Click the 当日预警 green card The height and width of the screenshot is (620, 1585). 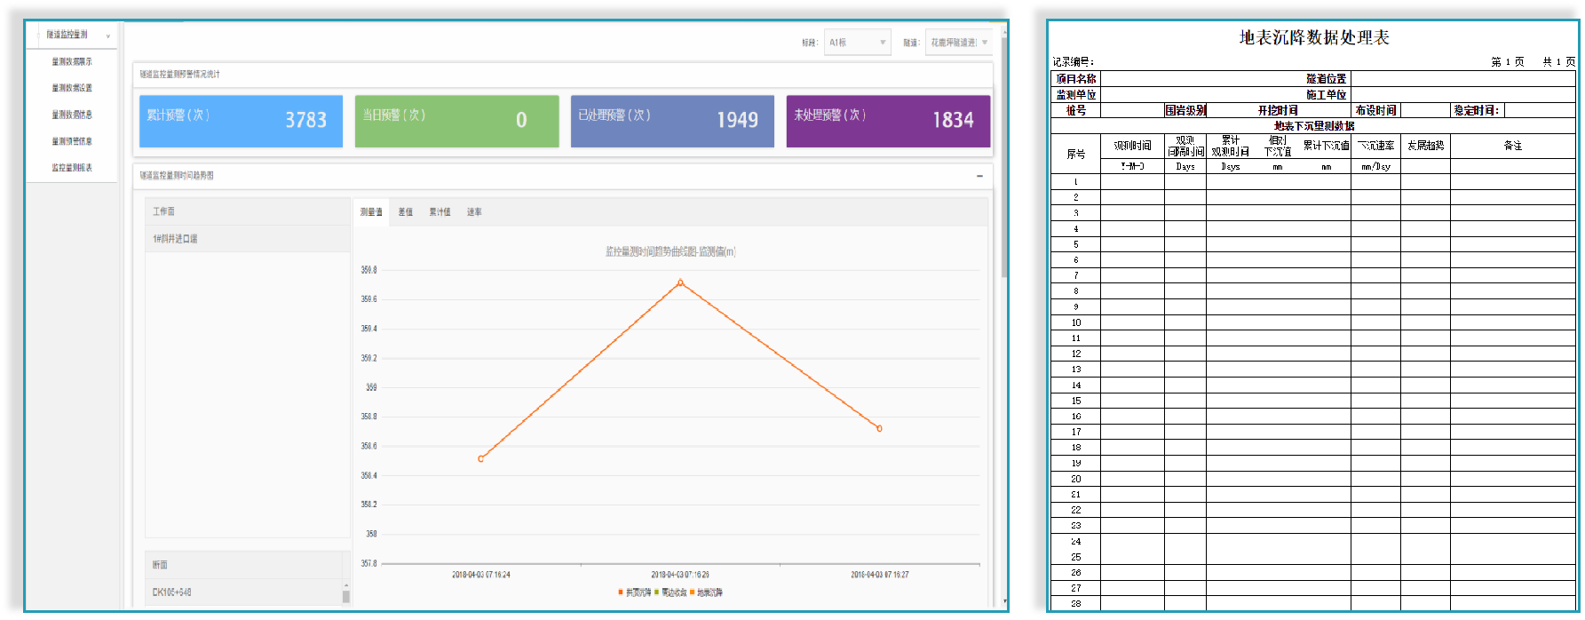click(x=456, y=121)
